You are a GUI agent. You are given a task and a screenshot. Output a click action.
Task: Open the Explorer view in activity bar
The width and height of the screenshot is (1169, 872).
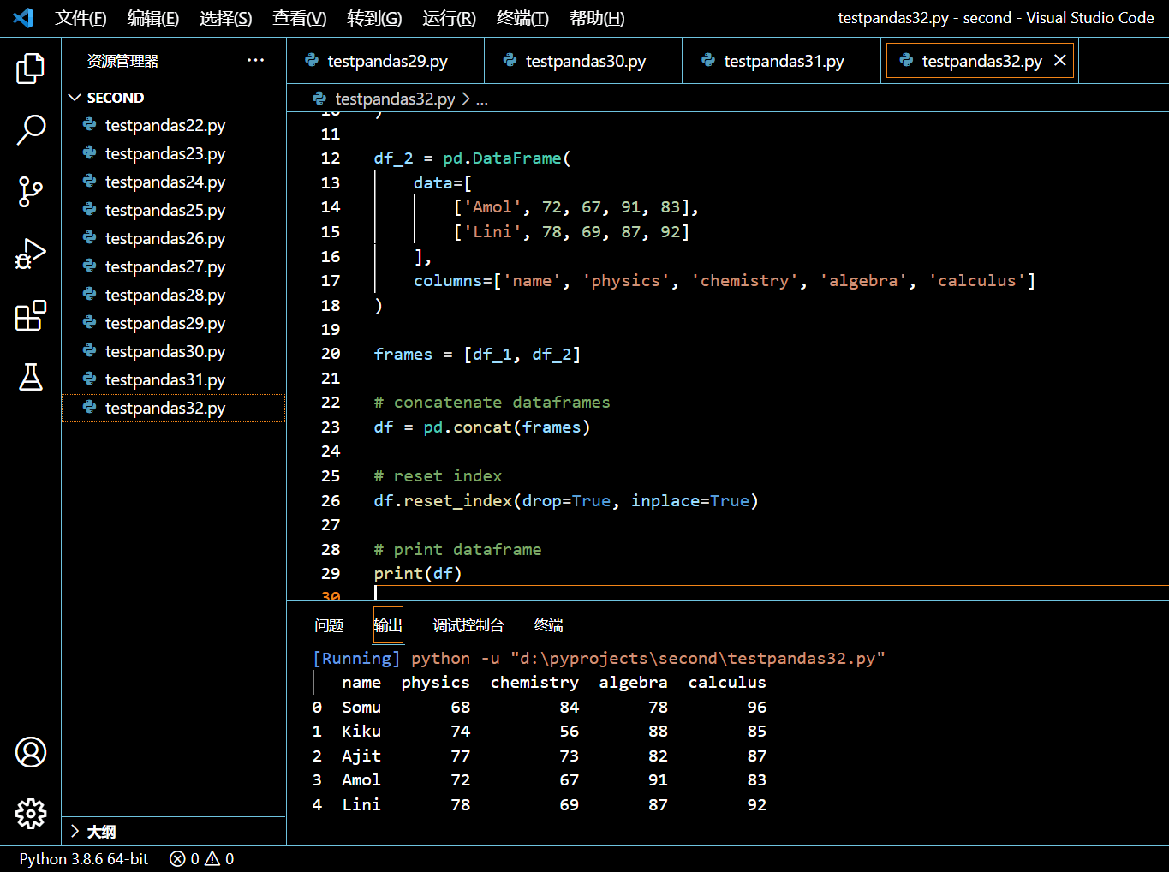[31, 69]
